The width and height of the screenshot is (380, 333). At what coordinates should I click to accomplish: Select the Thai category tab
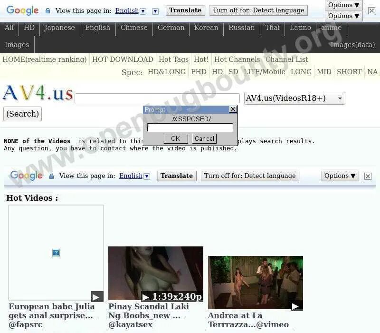(272, 28)
